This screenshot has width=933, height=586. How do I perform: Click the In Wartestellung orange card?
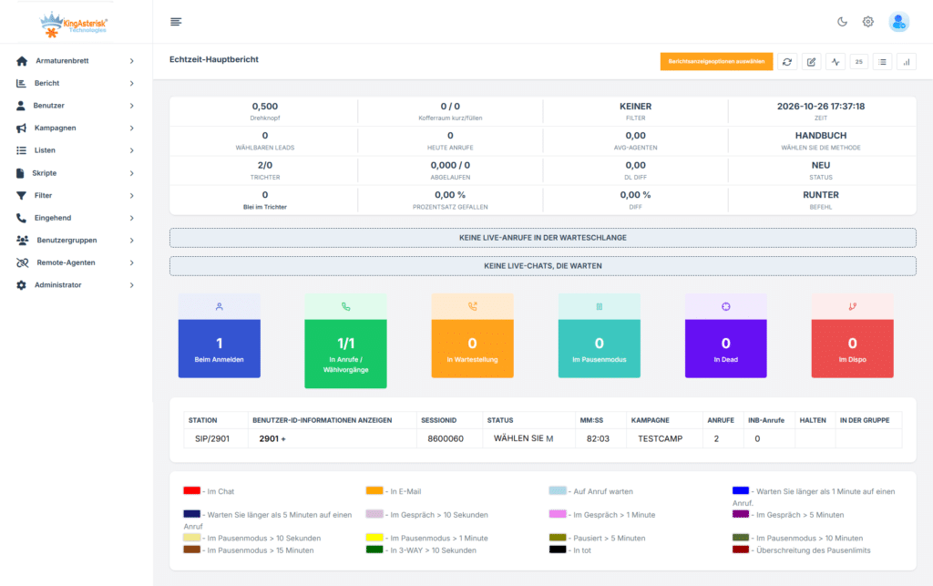tap(473, 349)
